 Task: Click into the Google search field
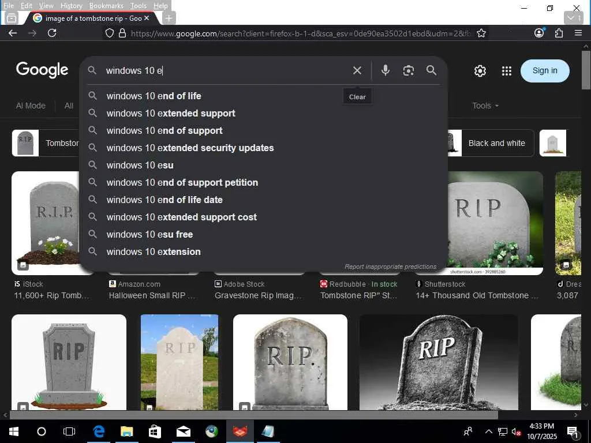point(226,70)
